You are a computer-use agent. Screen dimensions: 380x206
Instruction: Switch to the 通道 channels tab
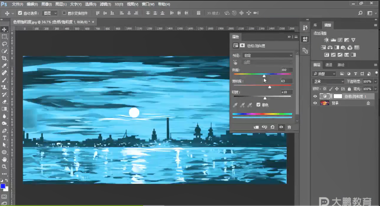pyautogui.click(x=330, y=65)
